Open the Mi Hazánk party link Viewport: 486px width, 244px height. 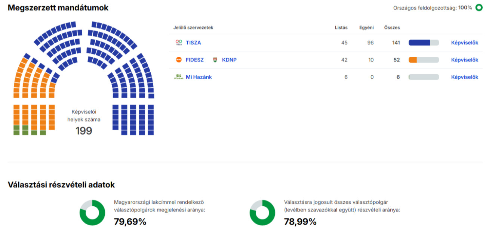point(199,77)
